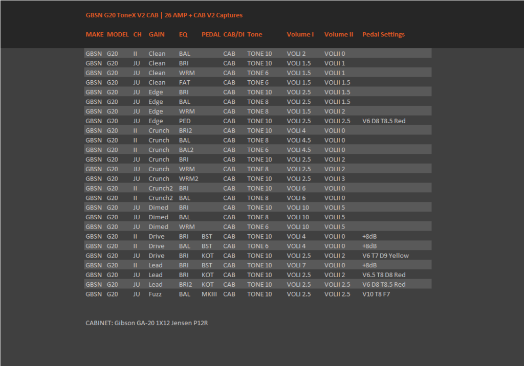Click 'VOLII 5' in the Dimed BAL row
Screen dimensions: 524x366
point(335,217)
